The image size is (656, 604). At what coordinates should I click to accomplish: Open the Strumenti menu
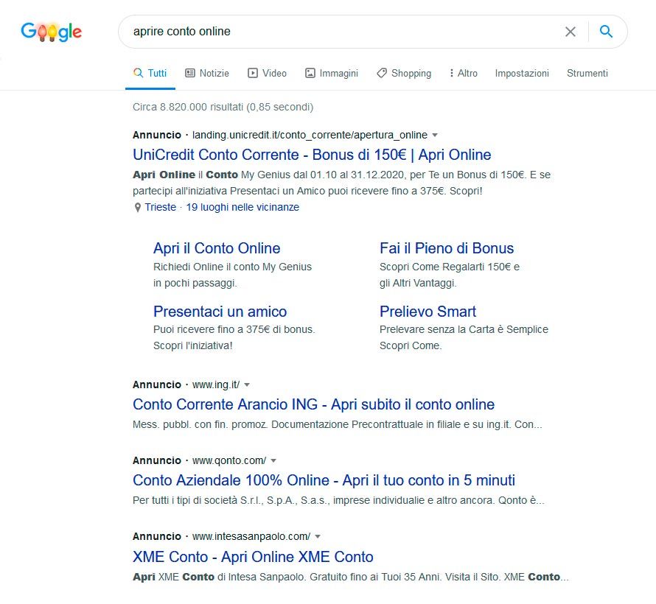587,74
